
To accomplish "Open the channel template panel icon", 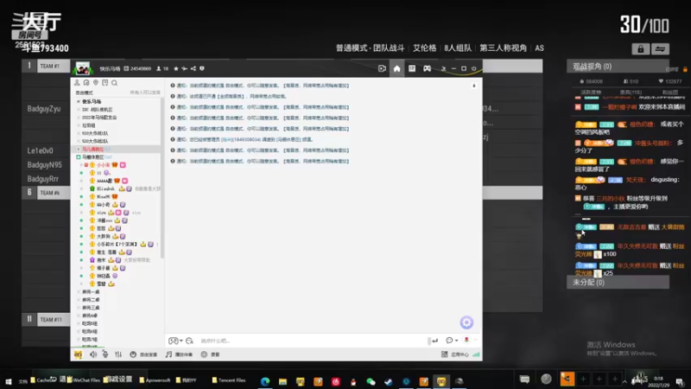I will pyautogui.click(x=412, y=69).
